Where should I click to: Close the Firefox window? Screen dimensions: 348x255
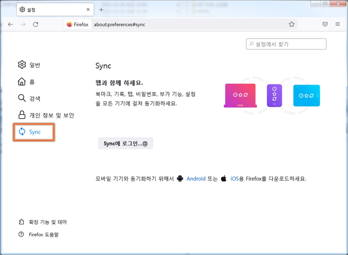(x=338, y=4)
